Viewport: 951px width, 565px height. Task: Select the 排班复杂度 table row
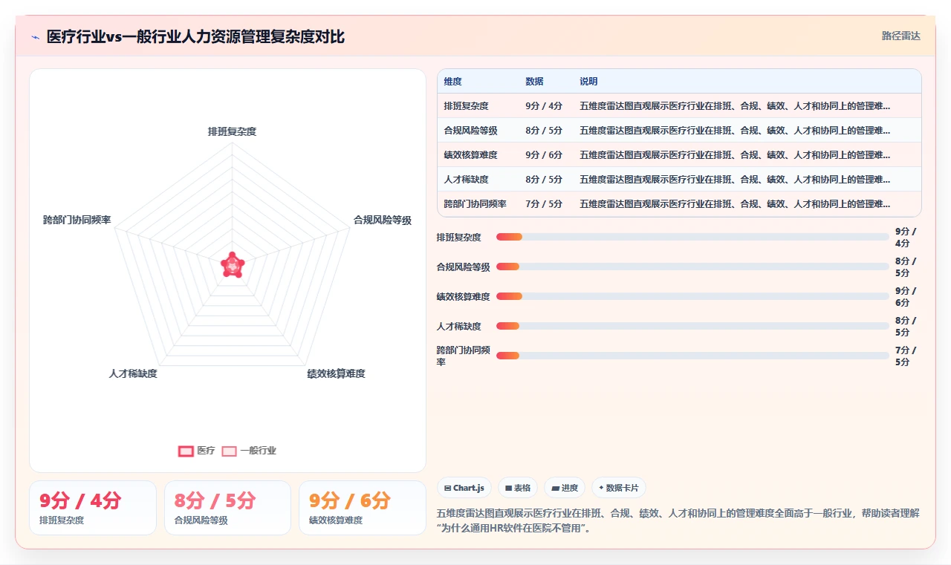pos(679,106)
